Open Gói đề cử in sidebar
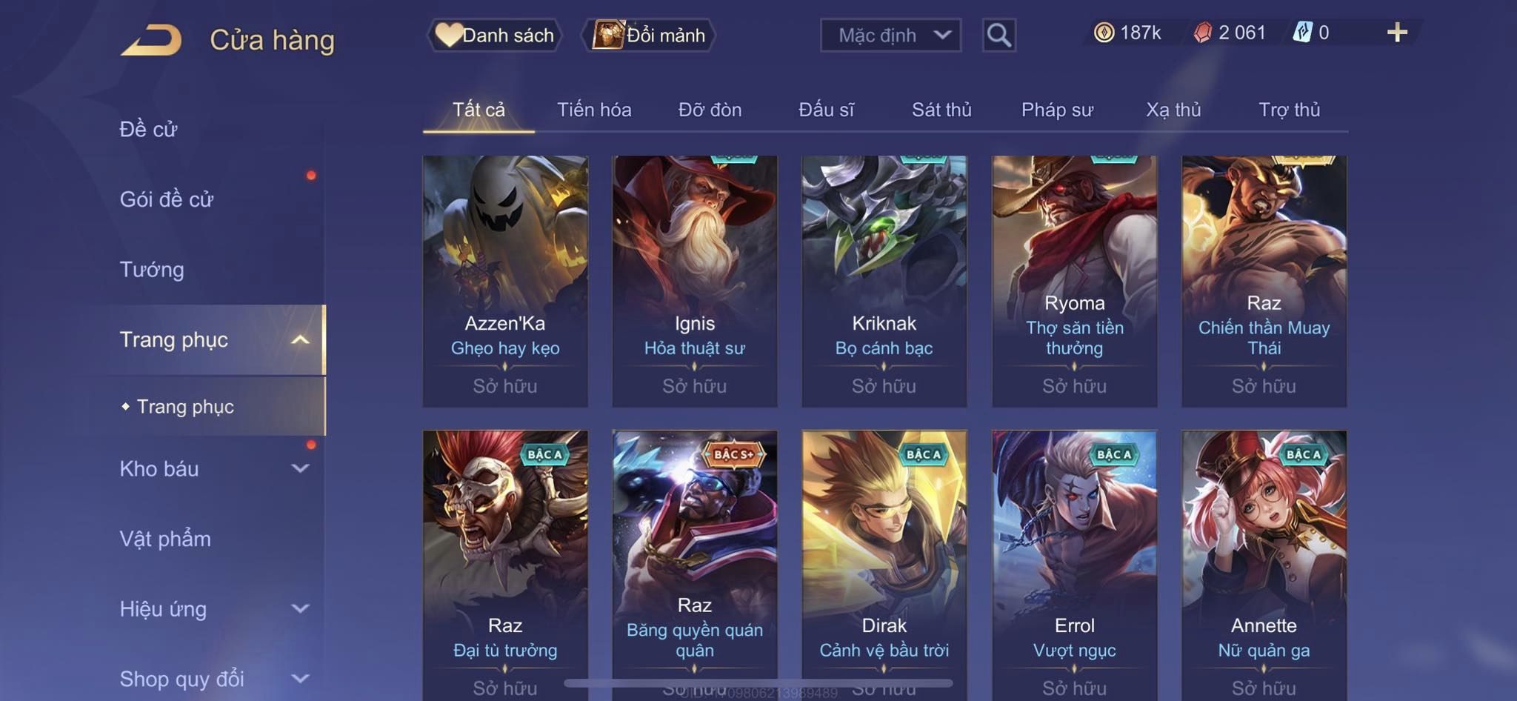Screen dimensions: 1517x701 [x=167, y=199]
